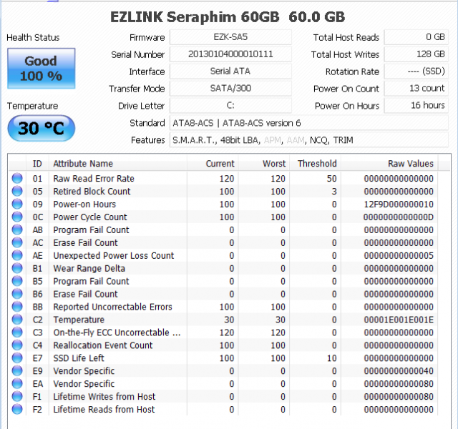Click the status orb in the AB Program Fail Count row
This screenshot has width=458, height=429.
pyautogui.click(x=17, y=230)
